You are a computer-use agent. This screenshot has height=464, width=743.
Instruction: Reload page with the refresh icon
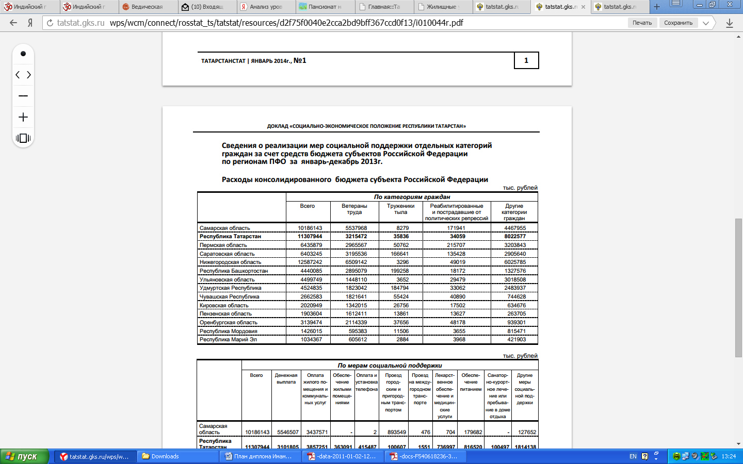[x=50, y=23]
